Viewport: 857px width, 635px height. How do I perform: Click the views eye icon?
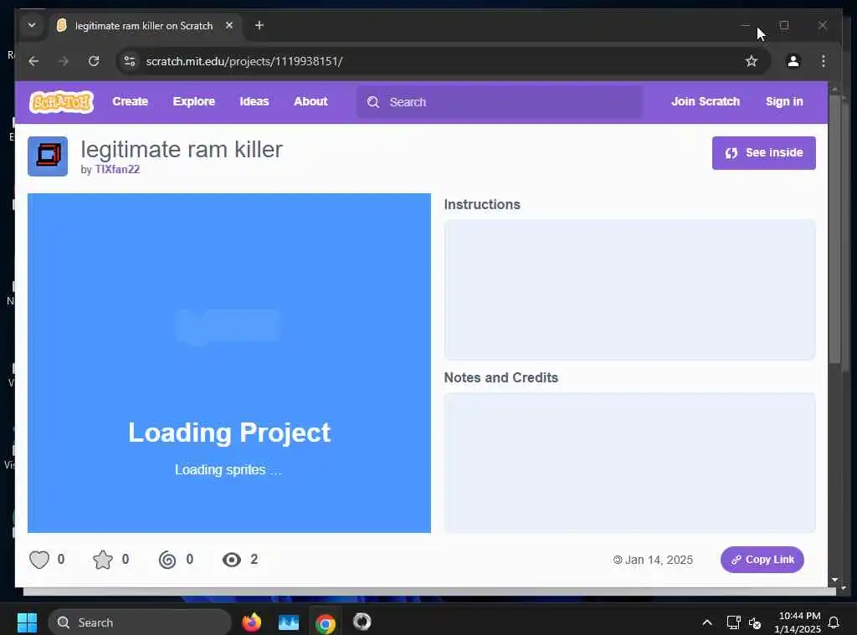point(232,560)
